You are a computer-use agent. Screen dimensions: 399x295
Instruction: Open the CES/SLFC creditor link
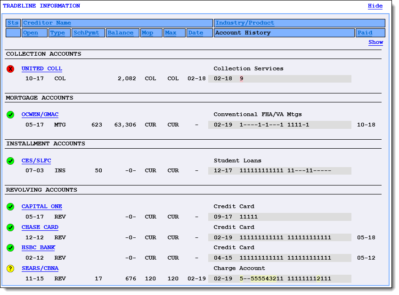click(36, 160)
